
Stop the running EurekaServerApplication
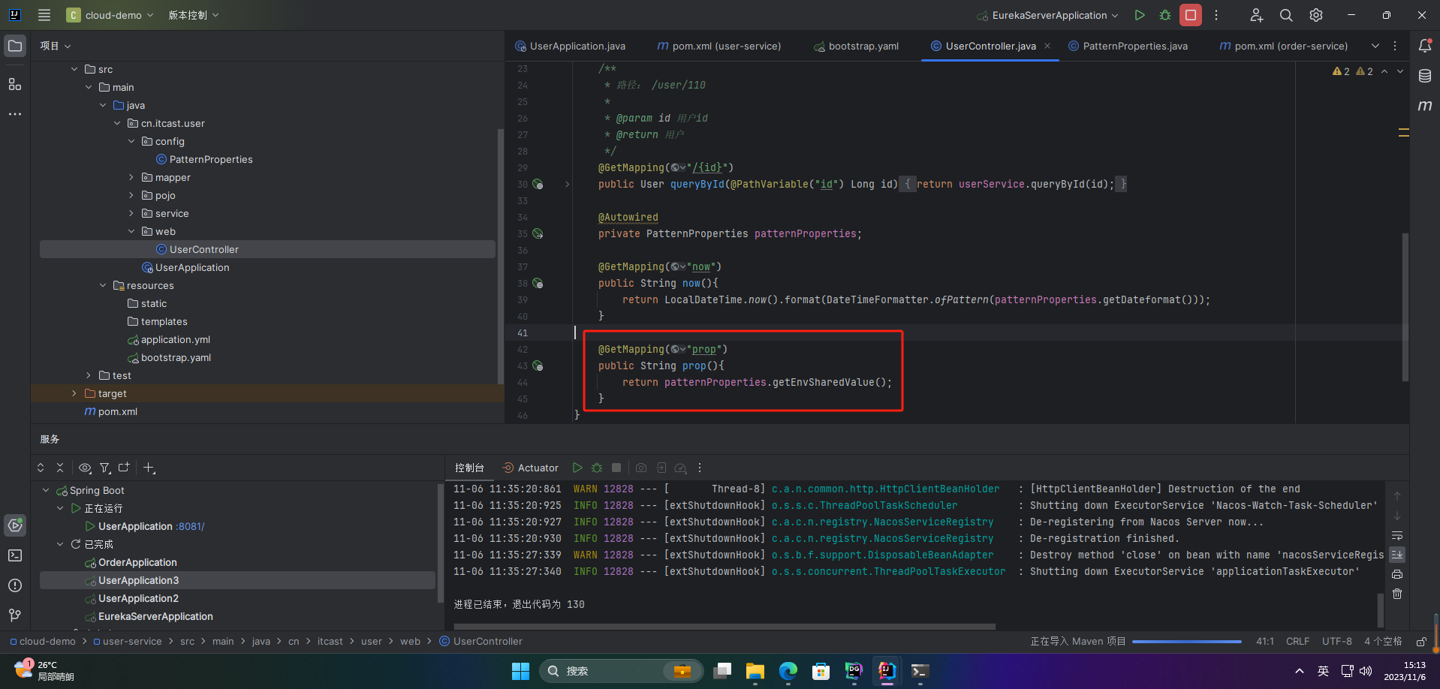[1191, 15]
